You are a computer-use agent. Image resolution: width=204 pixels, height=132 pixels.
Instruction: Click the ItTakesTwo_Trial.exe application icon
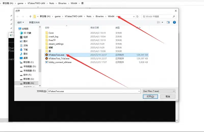coord(46,58)
